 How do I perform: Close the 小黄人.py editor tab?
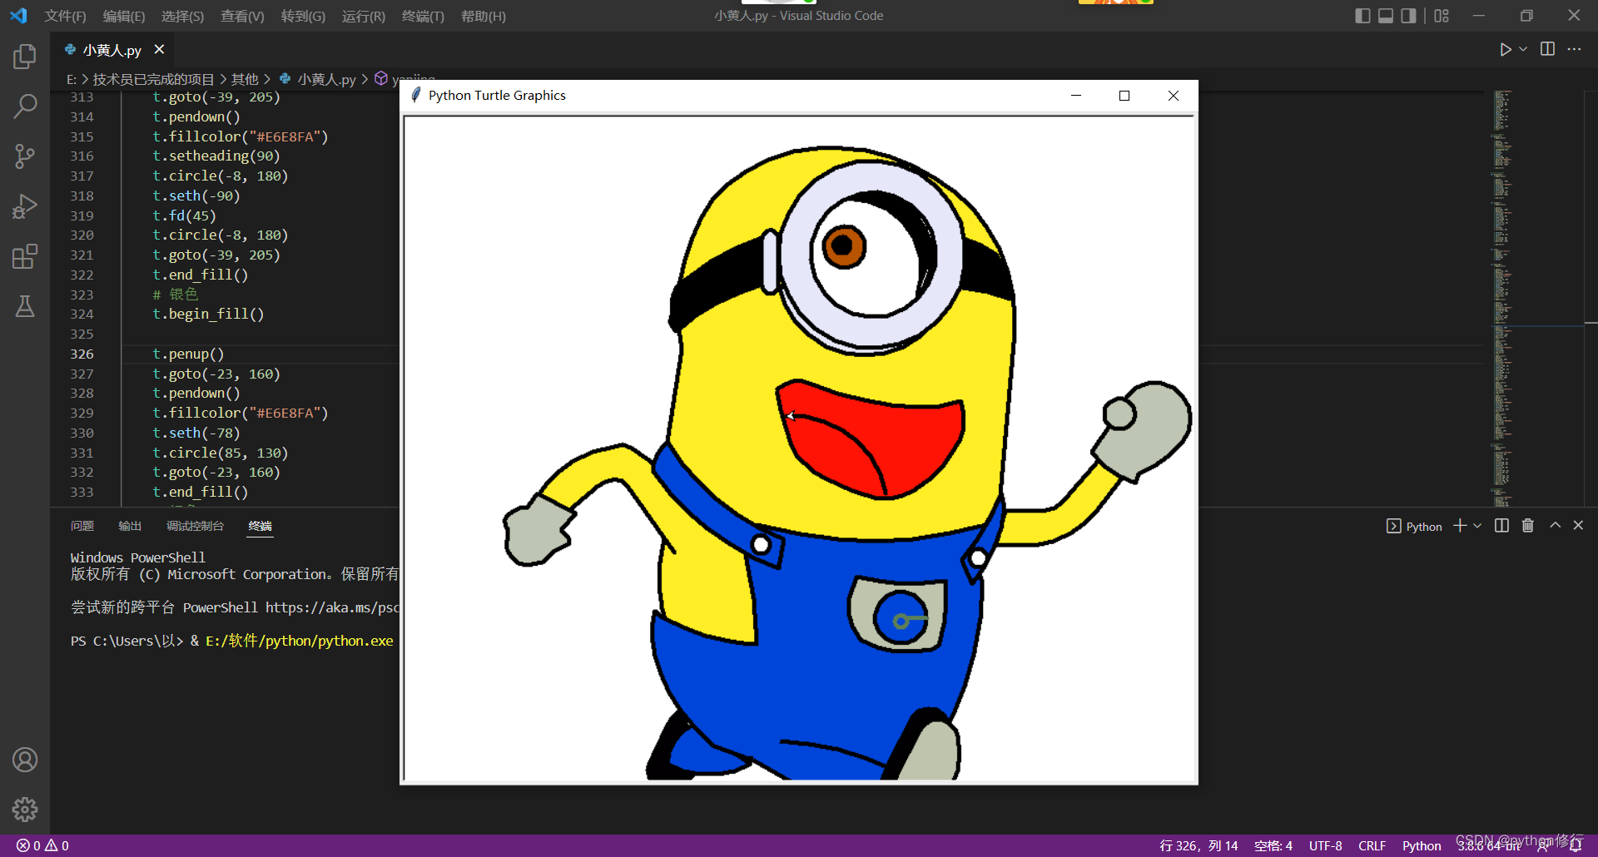coord(159,50)
